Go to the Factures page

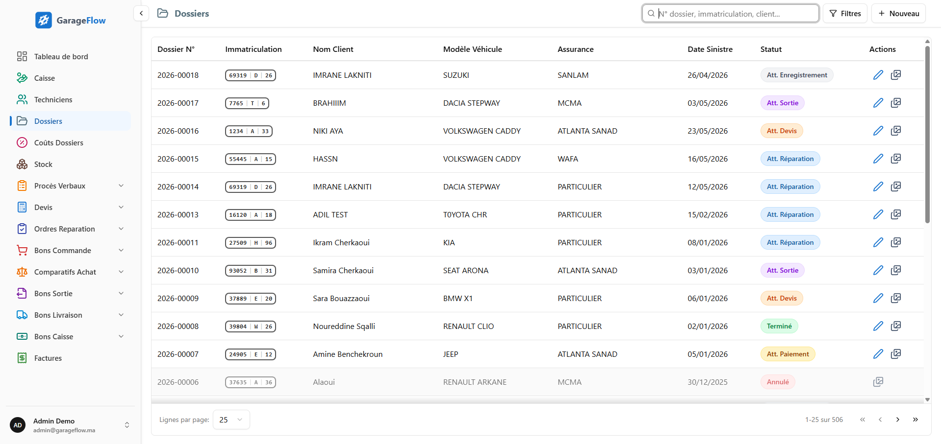pyautogui.click(x=70, y=358)
